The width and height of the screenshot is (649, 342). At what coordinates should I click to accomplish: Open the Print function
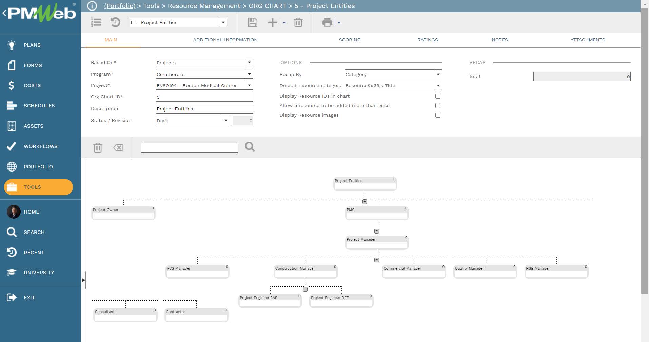[x=327, y=22]
